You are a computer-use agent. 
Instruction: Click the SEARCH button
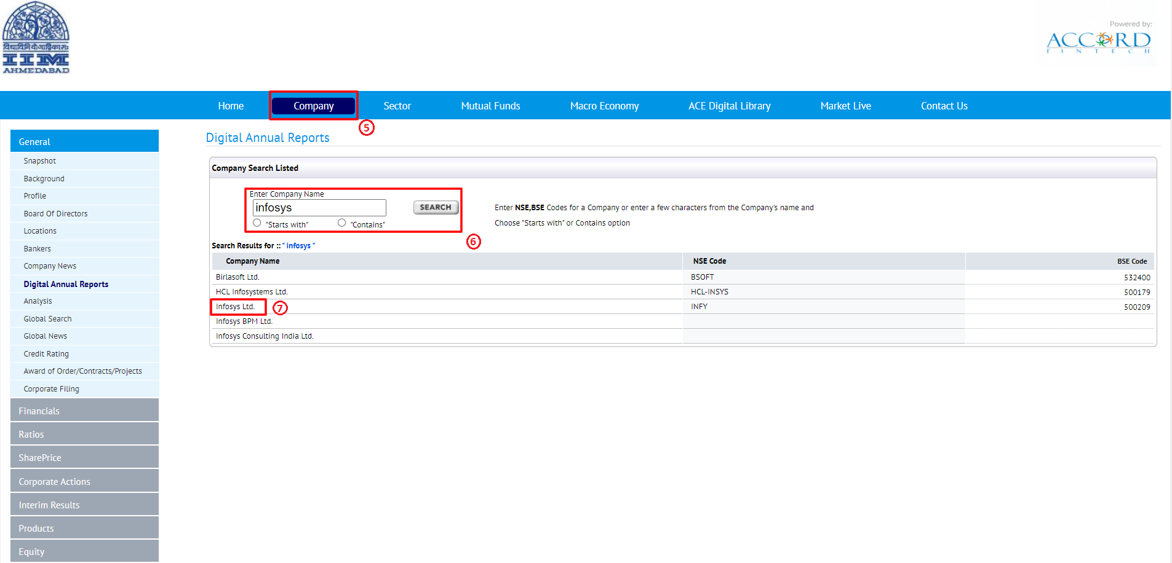coord(436,208)
